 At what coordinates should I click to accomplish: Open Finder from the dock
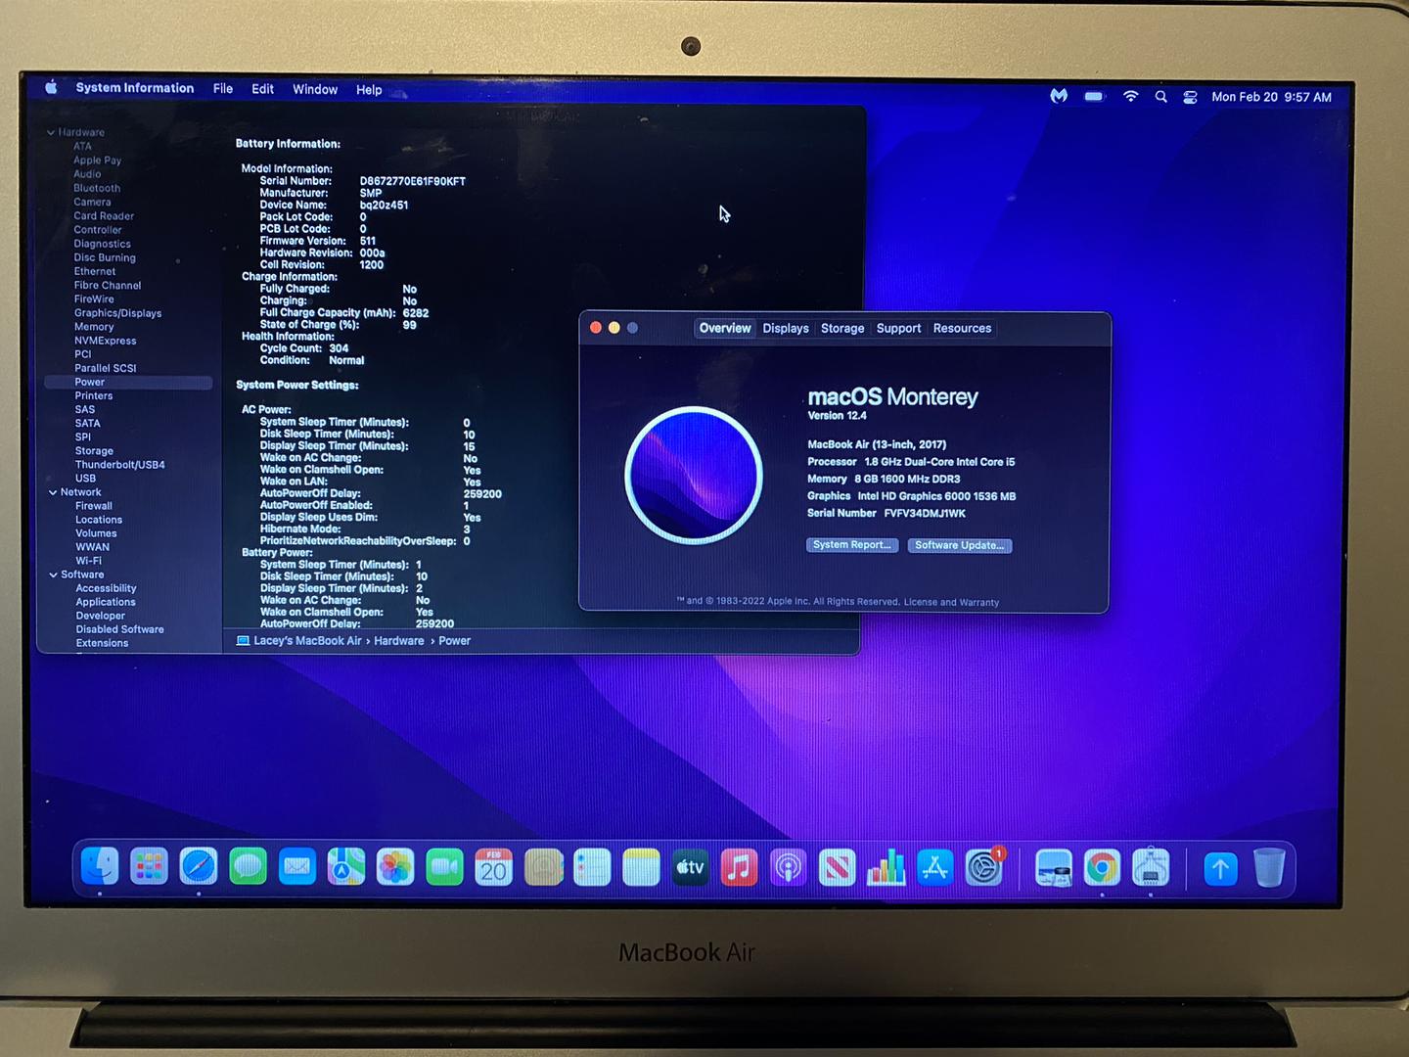(100, 866)
